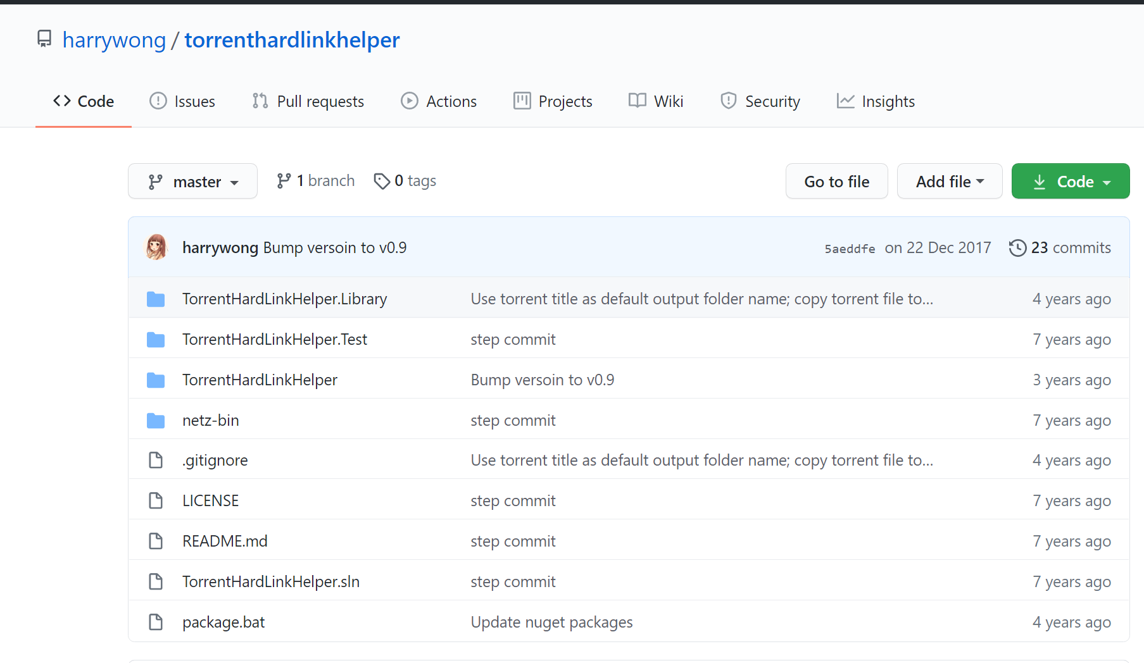Open commit hash 5aeddfe
The width and height of the screenshot is (1144, 663).
click(850, 249)
